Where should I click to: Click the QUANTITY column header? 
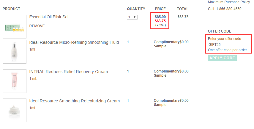click(136, 9)
